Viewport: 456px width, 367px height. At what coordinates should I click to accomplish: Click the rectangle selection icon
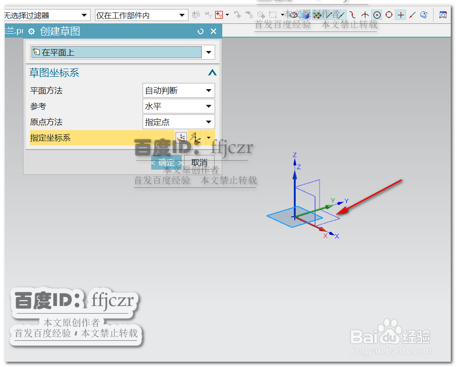click(273, 14)
